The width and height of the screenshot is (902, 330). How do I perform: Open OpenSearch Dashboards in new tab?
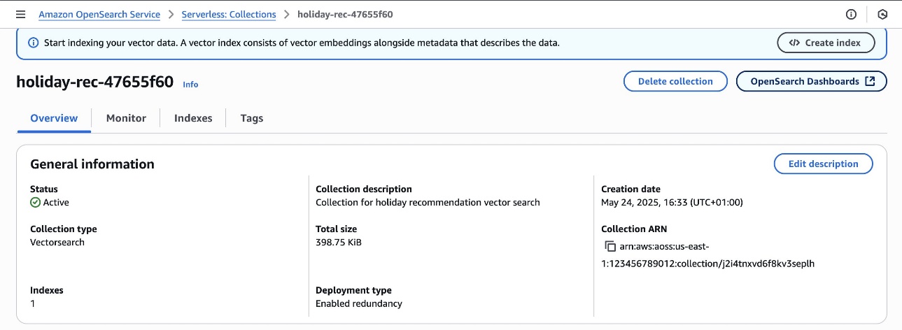812,81
